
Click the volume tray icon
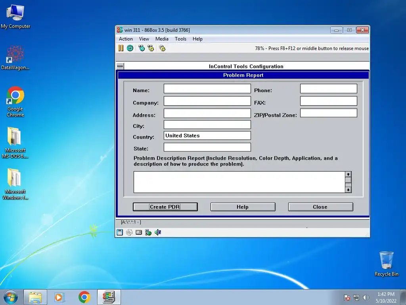point(366,297)
